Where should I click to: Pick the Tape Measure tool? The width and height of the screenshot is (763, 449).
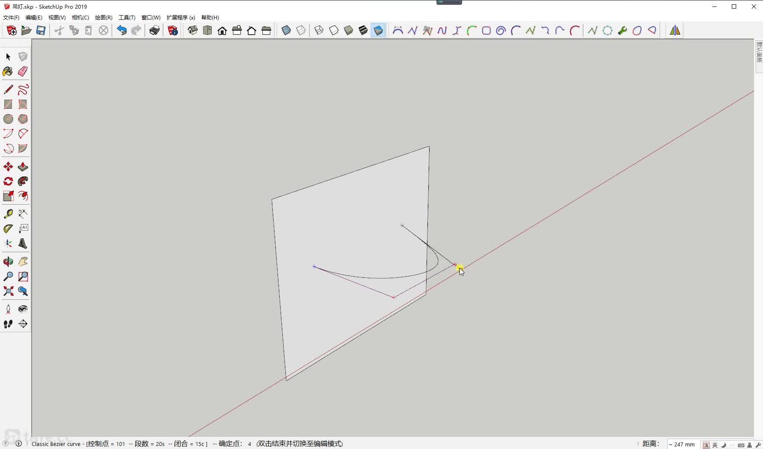click(x=8, y=214)
